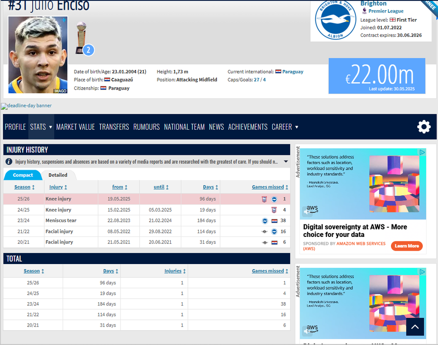Click the Learn More ad button
The height and width of the screenshot is (345, 438).
(x=407, y=246)
